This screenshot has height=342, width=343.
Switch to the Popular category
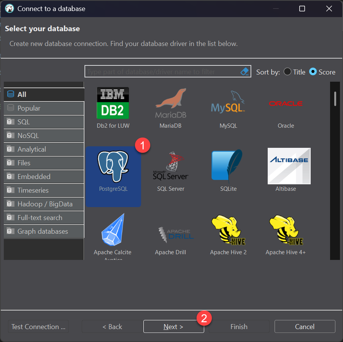(43, 108)
